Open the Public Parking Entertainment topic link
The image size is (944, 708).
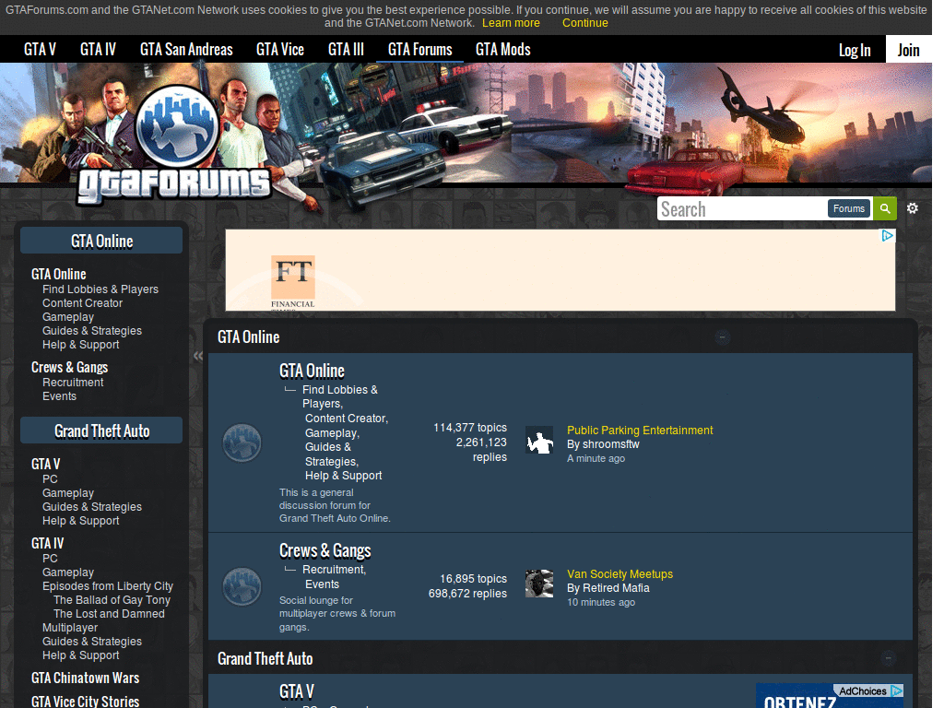tap(640, 431)
